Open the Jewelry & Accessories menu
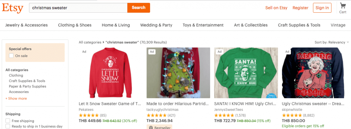Image resolution: width=351 pixels, height=129 pixels. pyautogui.click(x=26, y=25)
